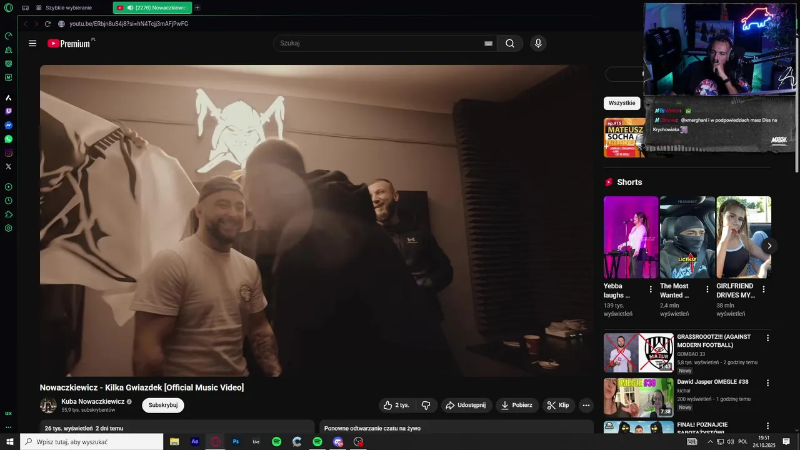800x450 pixels.
Task: Open Szybkie wybieranie speed dial tab
Action: point(64,7)
